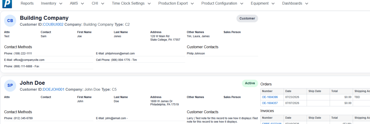Open the Dashboards dropdown menu
The image size is (370, 124).
(x=295, y=3)
